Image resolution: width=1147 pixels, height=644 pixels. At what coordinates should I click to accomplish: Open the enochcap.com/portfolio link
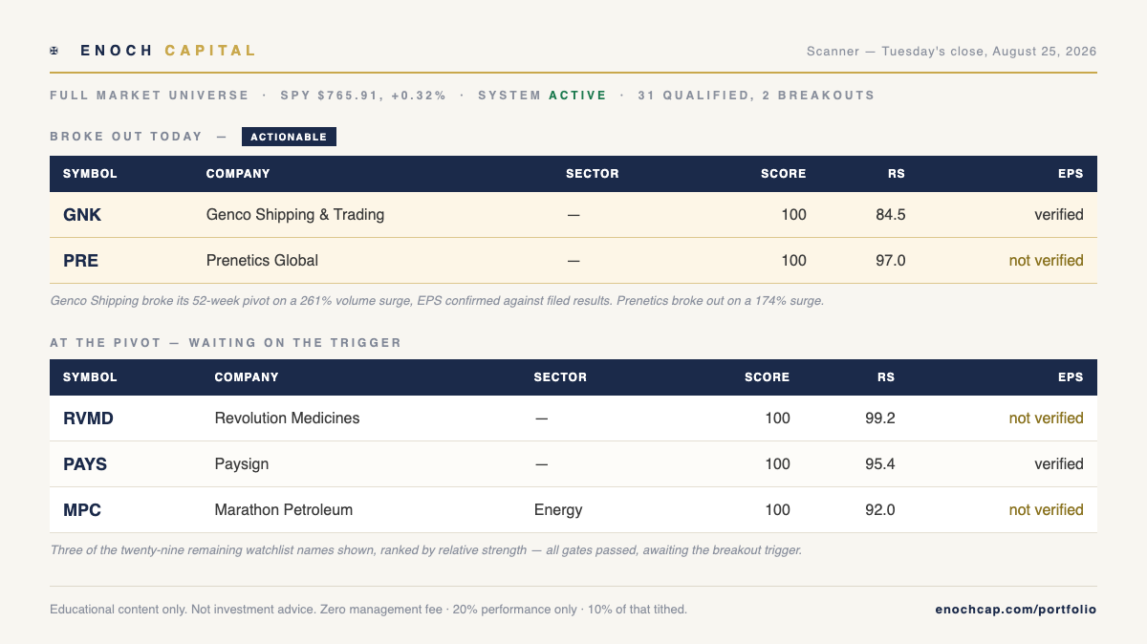click(x=1015, y=609)
